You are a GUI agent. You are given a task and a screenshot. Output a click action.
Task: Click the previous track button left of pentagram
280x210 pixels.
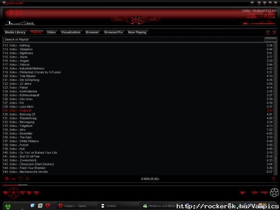coord(5,193)
